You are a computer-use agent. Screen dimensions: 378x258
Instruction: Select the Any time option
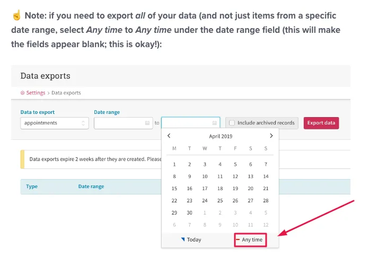250,239
